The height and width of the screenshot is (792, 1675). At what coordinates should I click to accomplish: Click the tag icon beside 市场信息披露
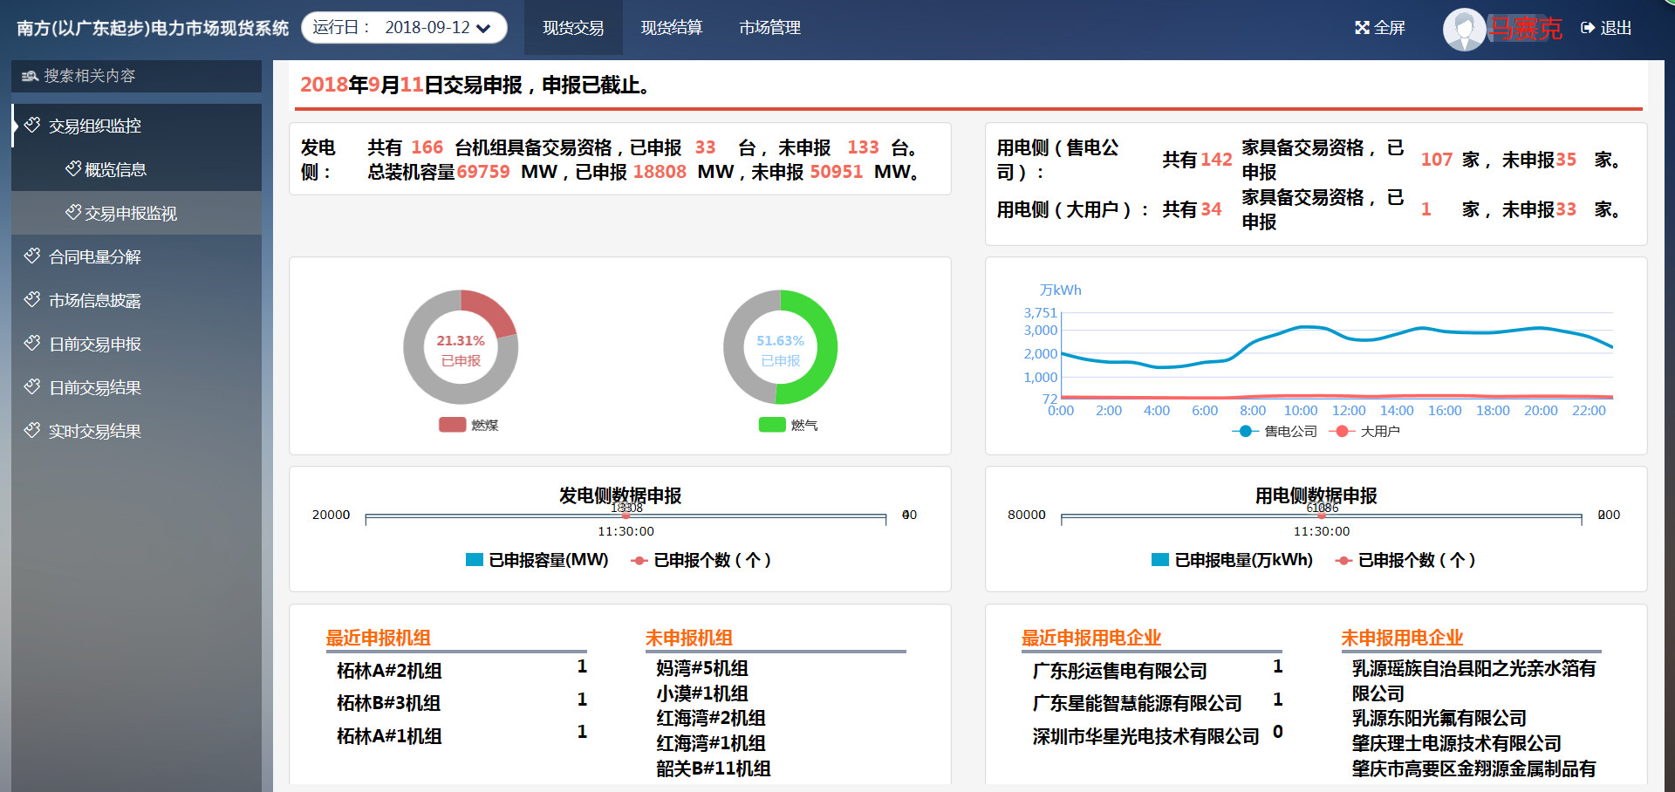point(32,300)
